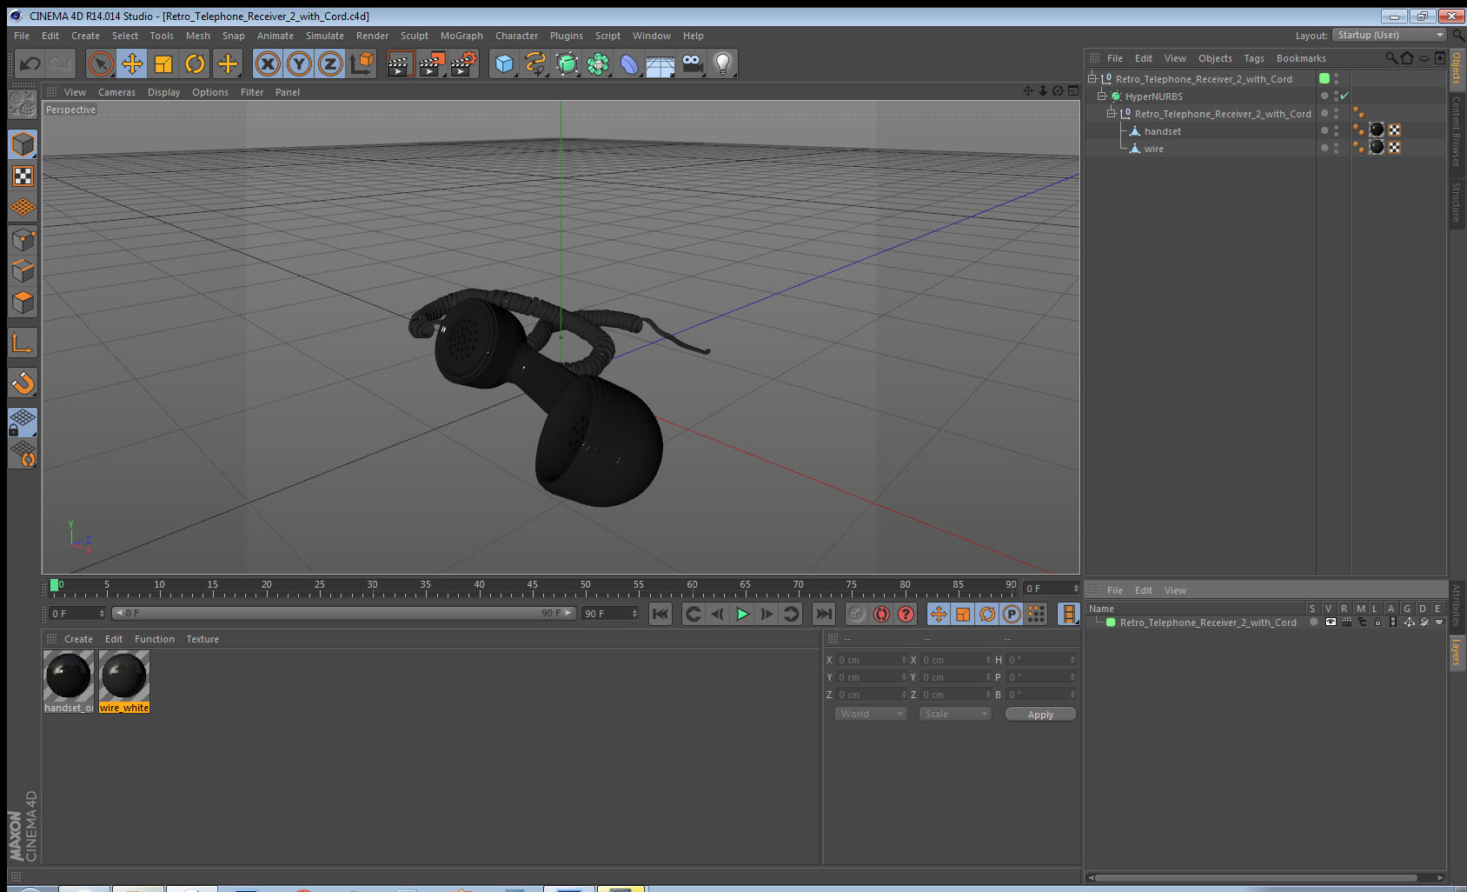Image resolution: width=1467 pixels, height=892 pixels.
Task: Activate the Move tool
Action: tap(132, 63)
